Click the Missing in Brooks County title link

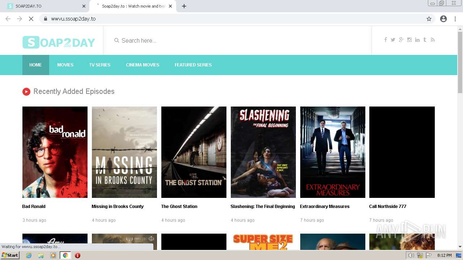tap(118, 207)
